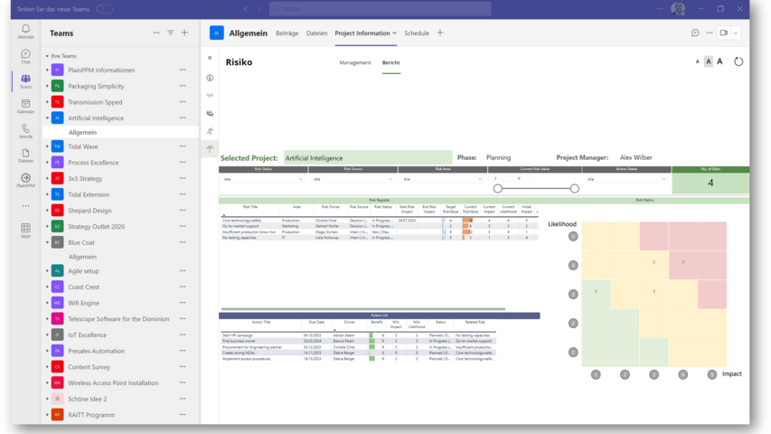771x434 pixels.
Task: Switch to the Schedule tab
Action: coord(417,33)
